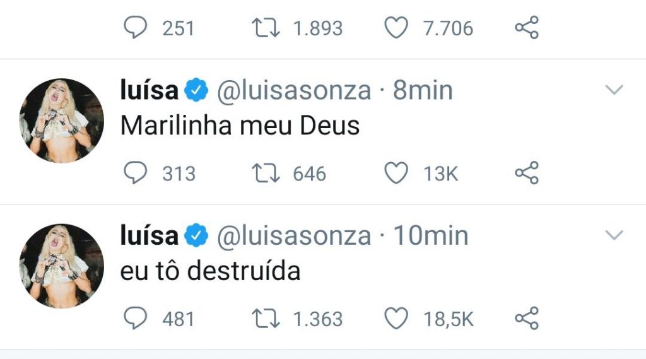Open @luisasonza handle on the 8min tweet

[x=294, y=91]
